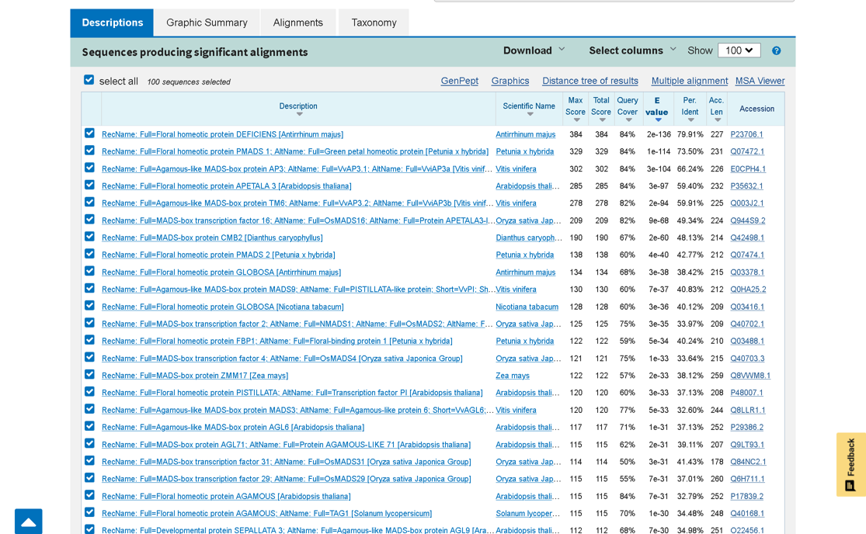Image resolution: width=866 pixels, height=534 pixels.
Task: Click Dianthus caryophyllus scientific name link
Action: click(529, 238)
